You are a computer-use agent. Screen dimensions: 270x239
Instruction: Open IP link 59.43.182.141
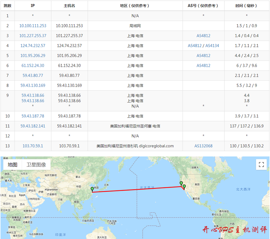point(33,126)
